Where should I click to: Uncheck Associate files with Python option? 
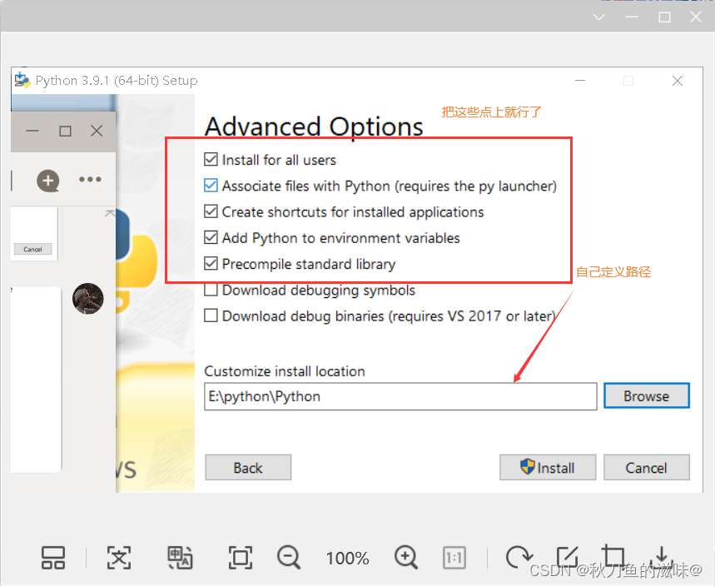(211, 186)
